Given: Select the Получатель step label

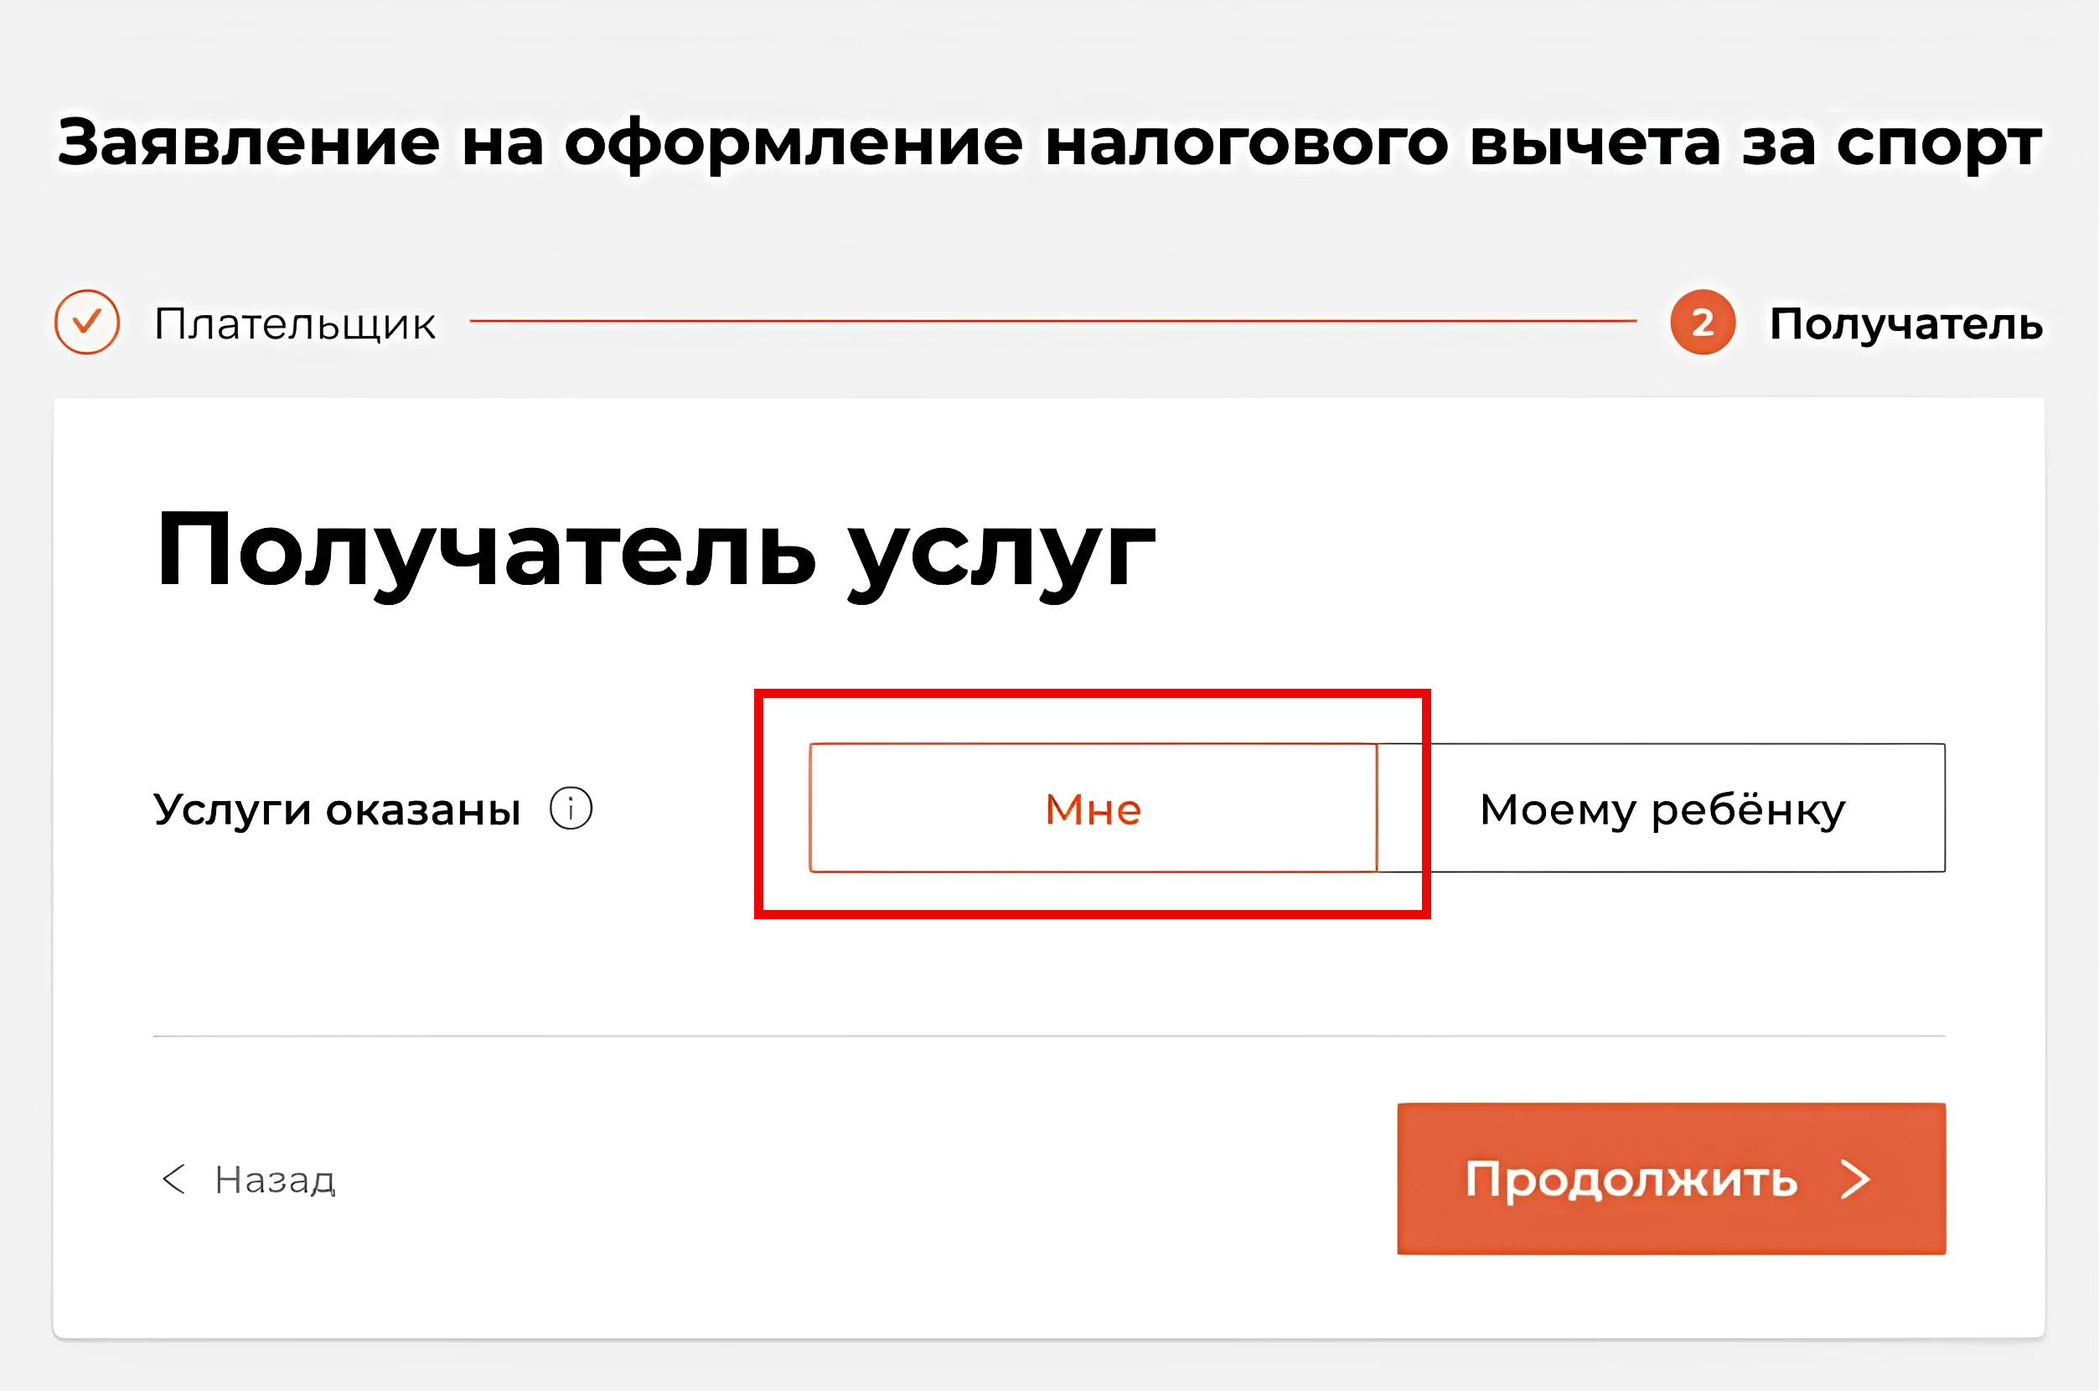Looking at the screenshot, I should pyautogui.click(x=1906, y=323).
